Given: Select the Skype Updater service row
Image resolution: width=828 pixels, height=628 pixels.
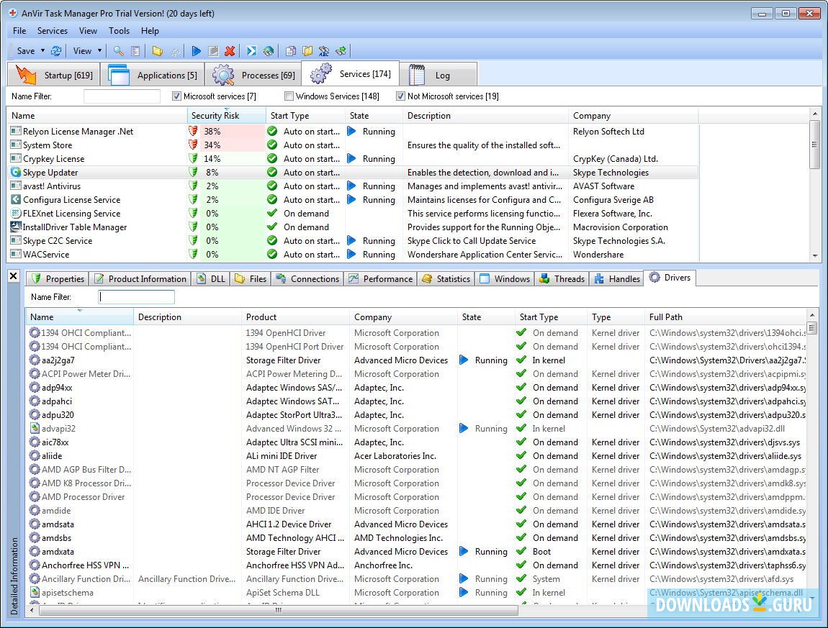Looking at the screenshot, I should pyautogui.click(x=50, y=173).
